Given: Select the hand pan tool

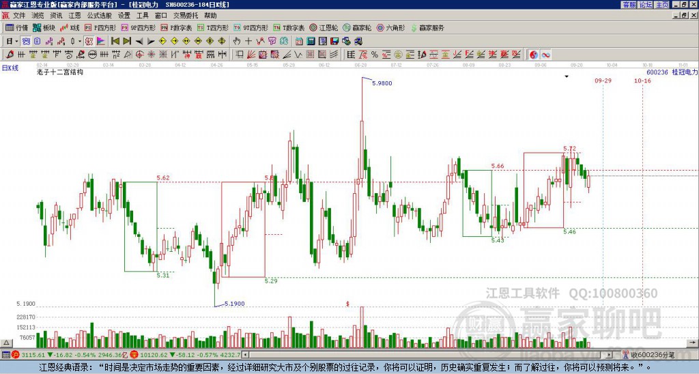Looking at the screenshot, I should (237, 41).
